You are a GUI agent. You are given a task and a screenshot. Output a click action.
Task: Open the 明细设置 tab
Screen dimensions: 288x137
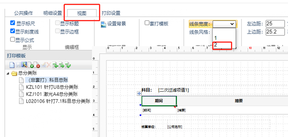click(x=53, y=13)
